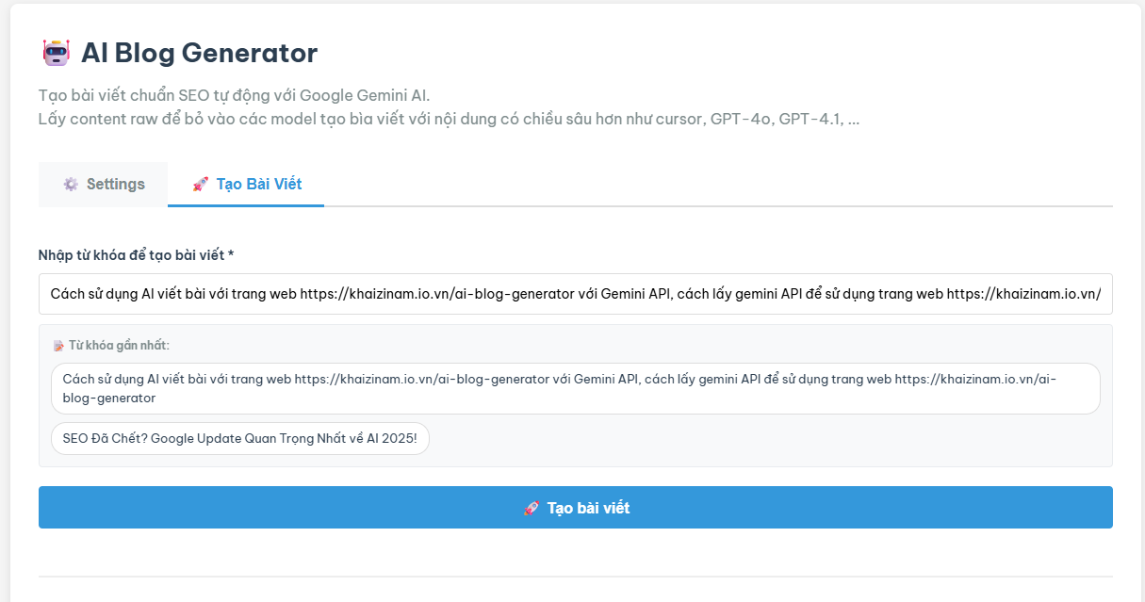Click the "Từ khóa gần nhất:" label text
This screenshot has width=1145, height=602.
click(119, 346)
